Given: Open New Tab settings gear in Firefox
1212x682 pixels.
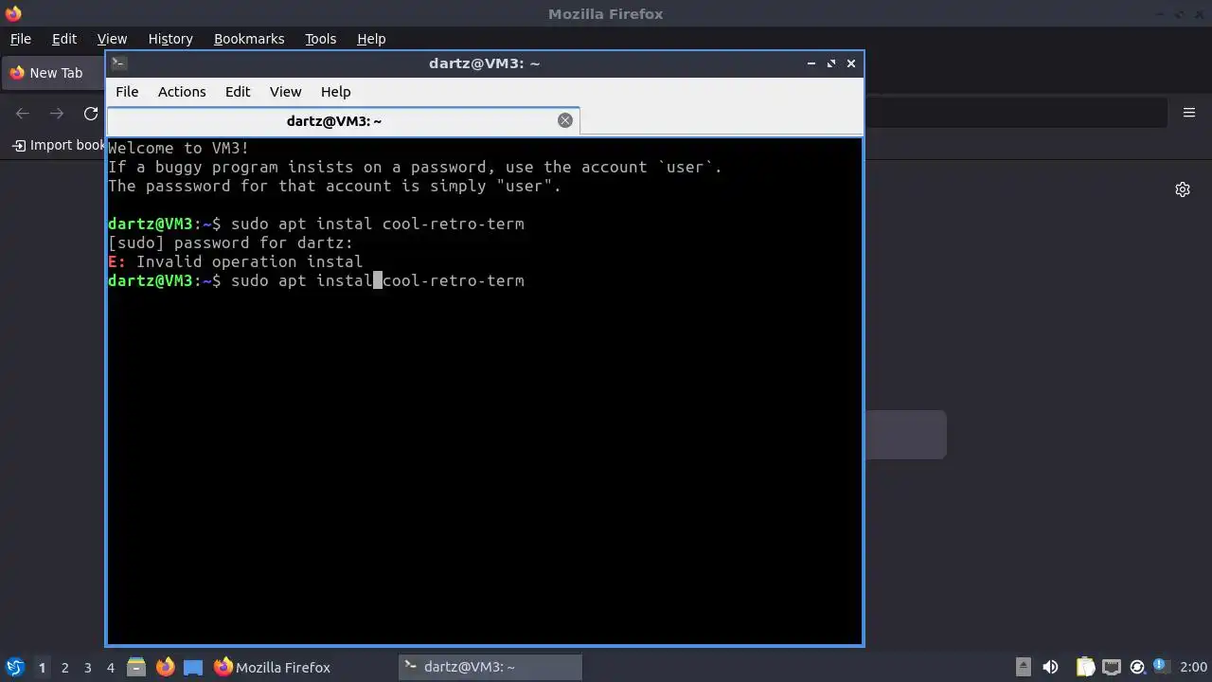Looking at the screenshot, I should 1183,189.
